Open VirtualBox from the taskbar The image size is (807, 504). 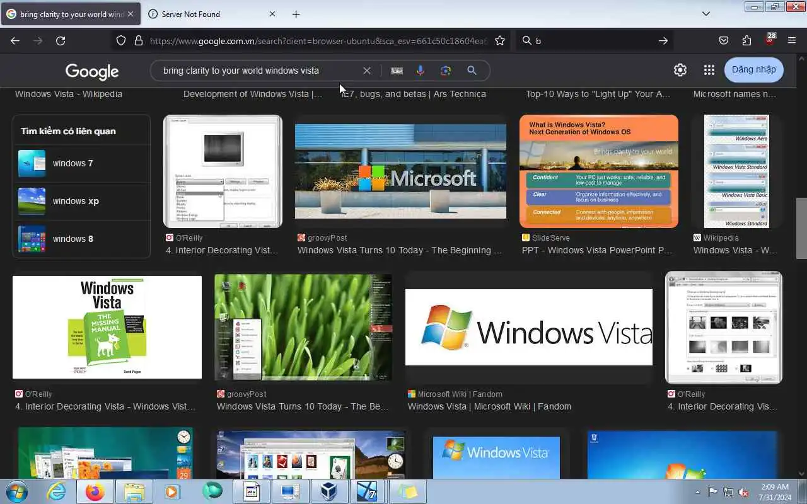tap(330, 491)
